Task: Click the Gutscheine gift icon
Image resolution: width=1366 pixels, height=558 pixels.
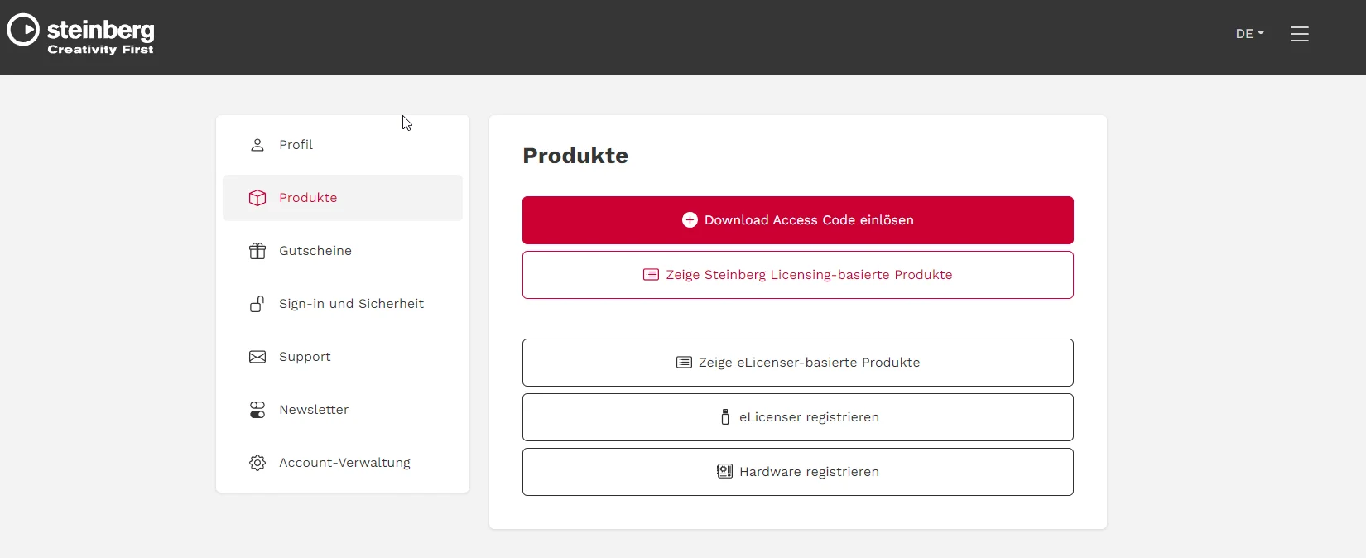Action: click(x=257, y=251)
